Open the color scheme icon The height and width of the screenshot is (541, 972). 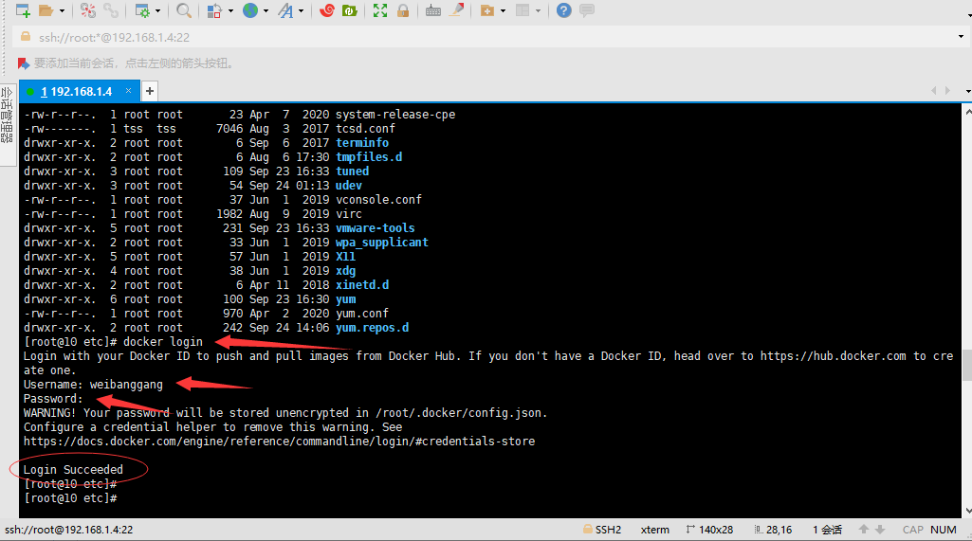pos(214,10)
